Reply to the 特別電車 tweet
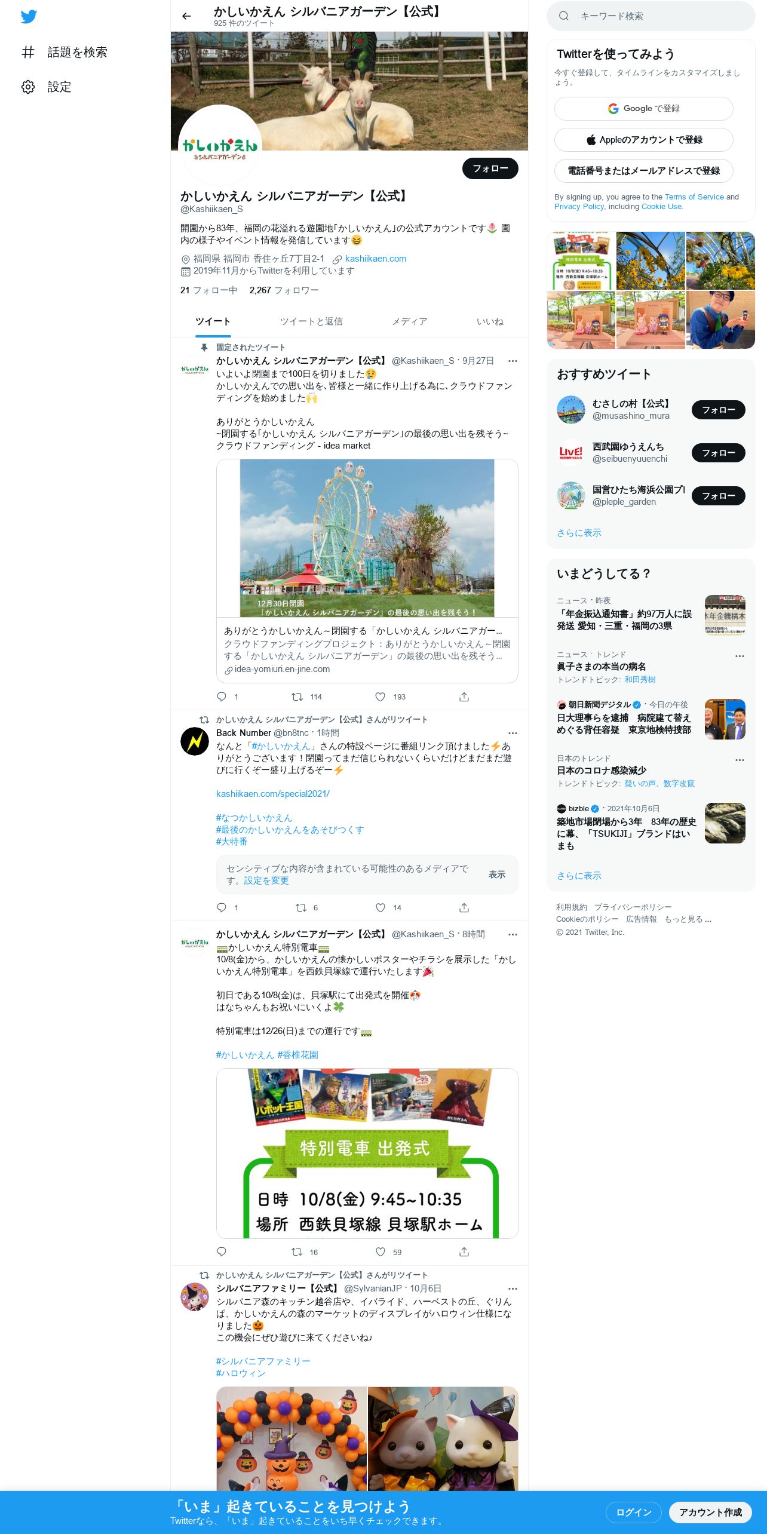Image resolution: width=767 pixels, height=1534 pixels. tap(222, 1251)
